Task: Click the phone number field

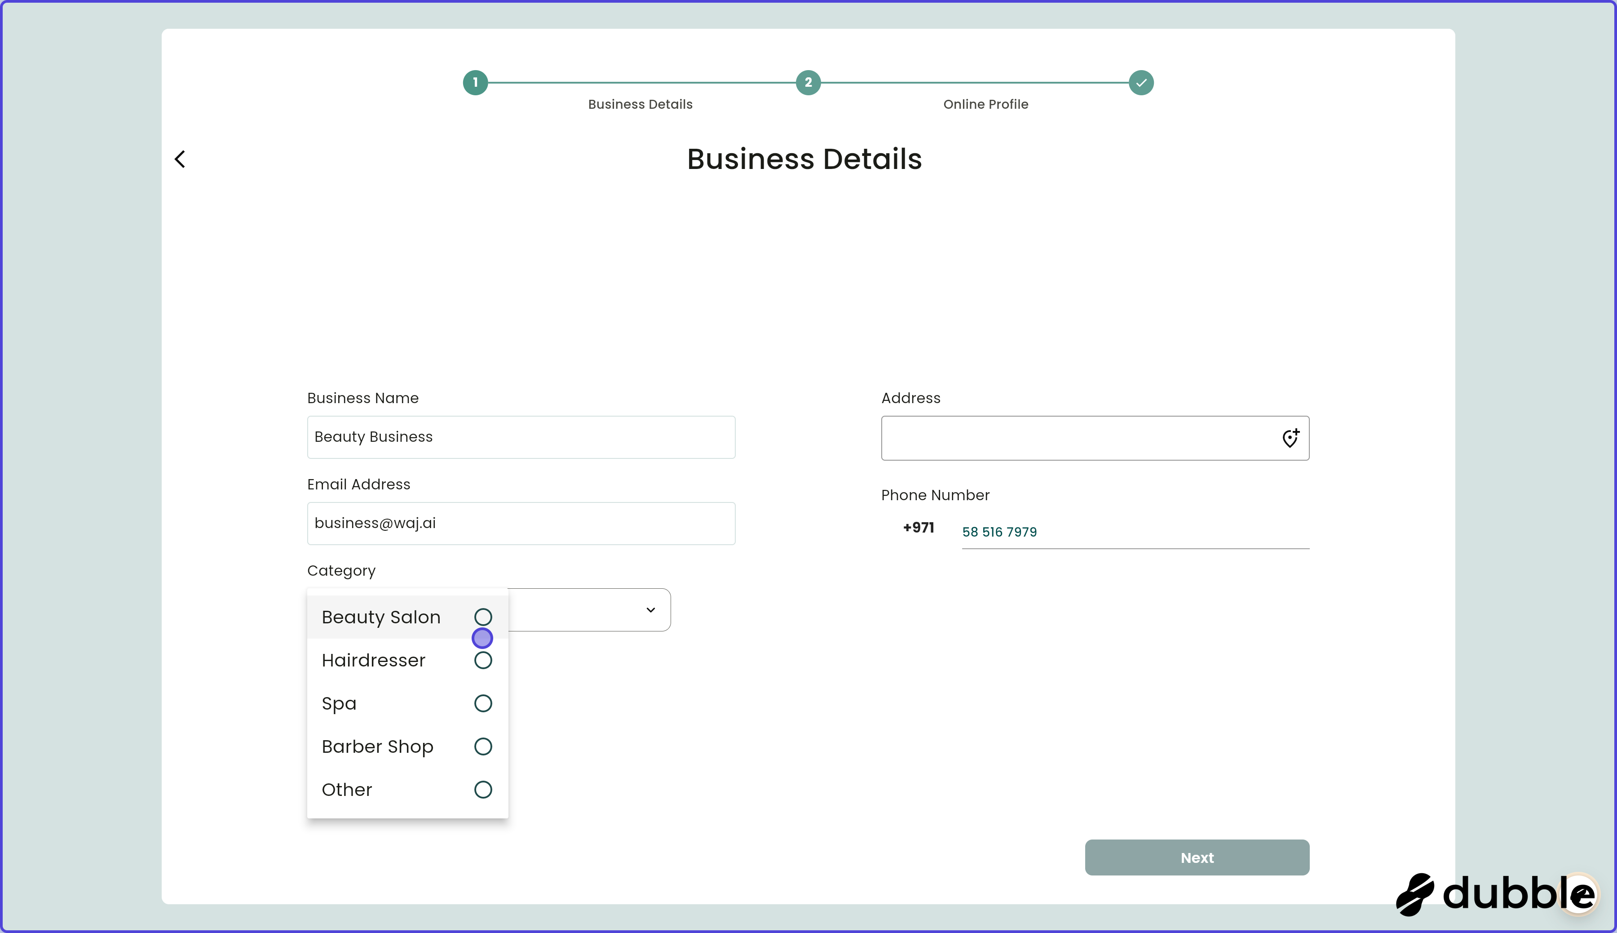Action: [x=1134, y=531]
